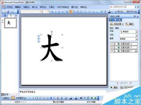Screen dimensions: 141x105
Task: Open the 添加效果 add effect dropdown
Action: pos(117,24)
